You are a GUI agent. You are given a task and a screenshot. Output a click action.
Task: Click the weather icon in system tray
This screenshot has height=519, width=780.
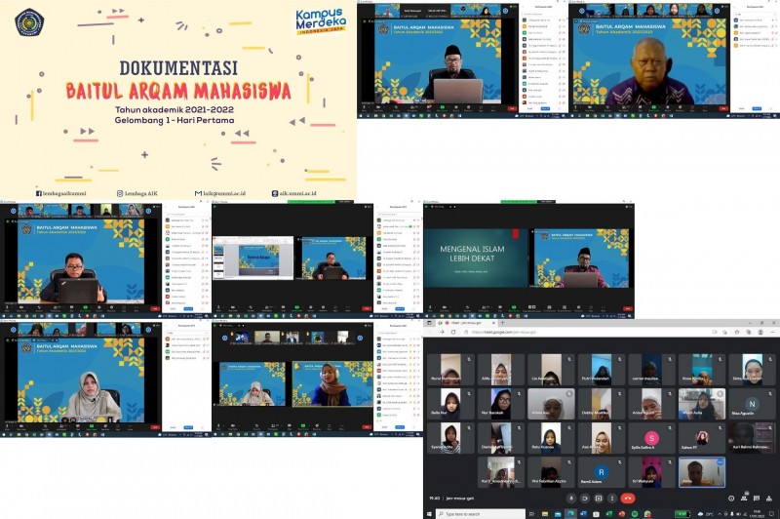700,514
